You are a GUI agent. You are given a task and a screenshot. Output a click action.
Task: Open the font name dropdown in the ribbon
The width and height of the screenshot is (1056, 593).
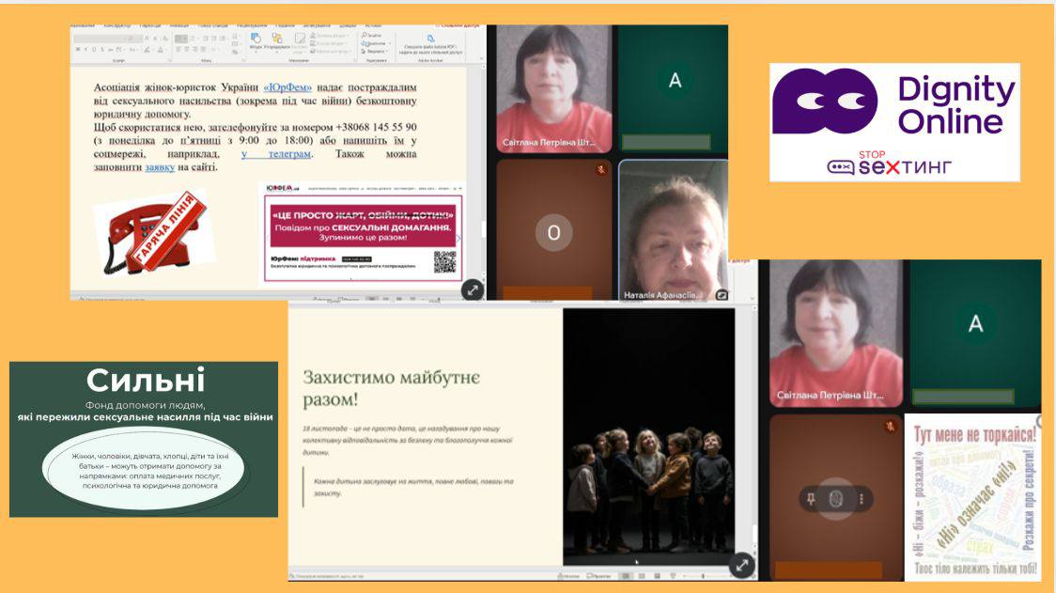point(103,39)
